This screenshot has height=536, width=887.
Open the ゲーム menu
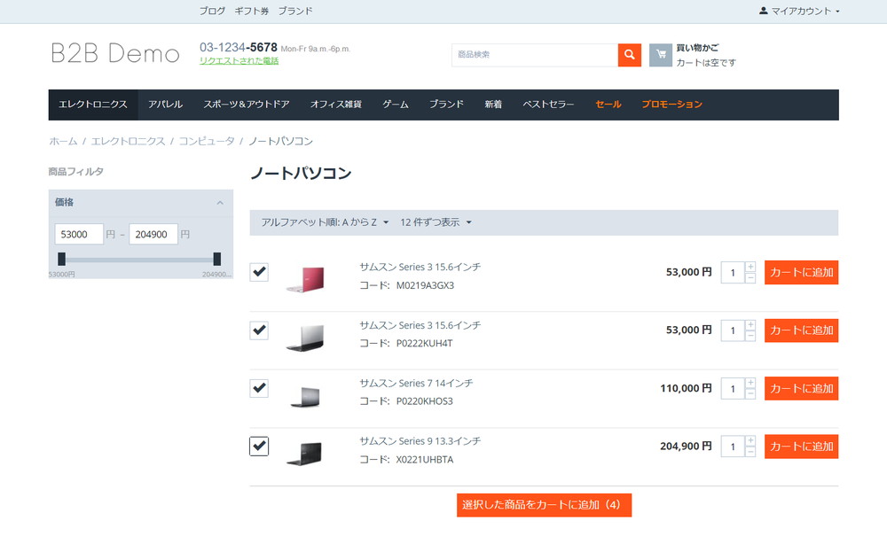point(396,105)
